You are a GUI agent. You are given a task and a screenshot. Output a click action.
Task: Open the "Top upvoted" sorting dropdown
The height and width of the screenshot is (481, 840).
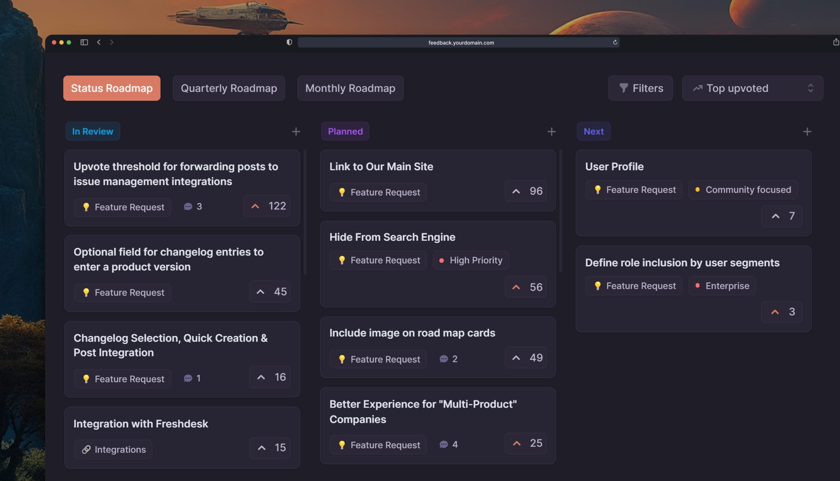coord(752,88)
